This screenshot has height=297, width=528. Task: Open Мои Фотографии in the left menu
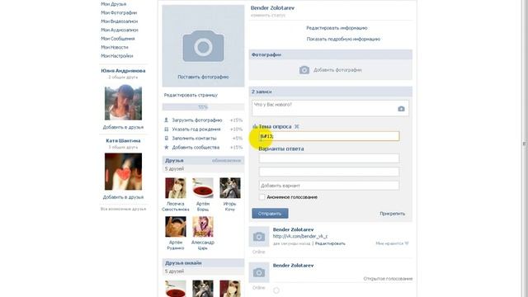click(119, 13)
